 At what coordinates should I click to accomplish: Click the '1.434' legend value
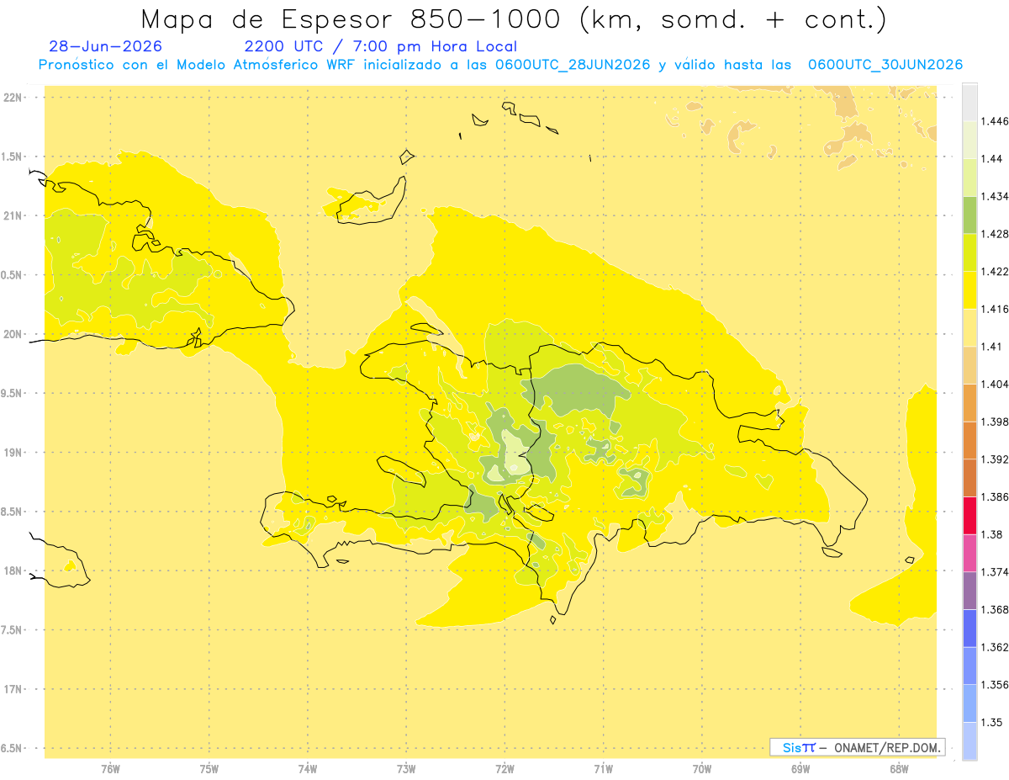point(995,197)
